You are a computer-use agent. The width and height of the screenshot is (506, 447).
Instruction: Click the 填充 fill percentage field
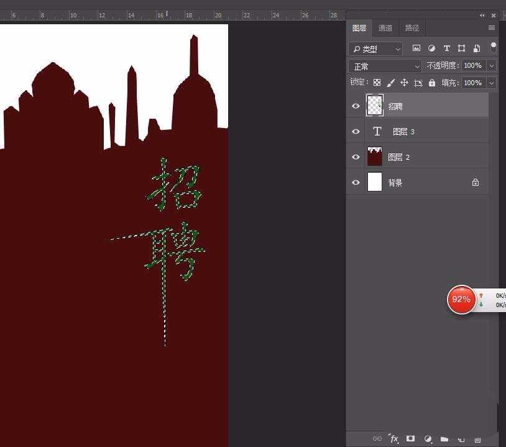pos(472,83)
